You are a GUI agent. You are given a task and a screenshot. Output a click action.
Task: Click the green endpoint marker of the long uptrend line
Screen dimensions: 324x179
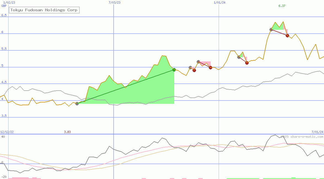tap(174, 69)
